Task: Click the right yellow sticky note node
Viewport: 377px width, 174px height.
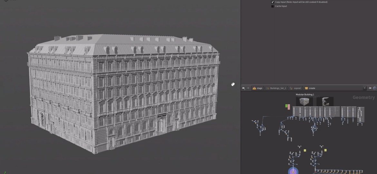Action: (325, 150)
